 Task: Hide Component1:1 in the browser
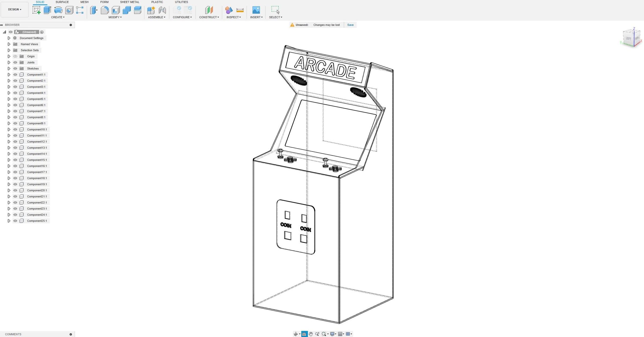coord(15,75)
